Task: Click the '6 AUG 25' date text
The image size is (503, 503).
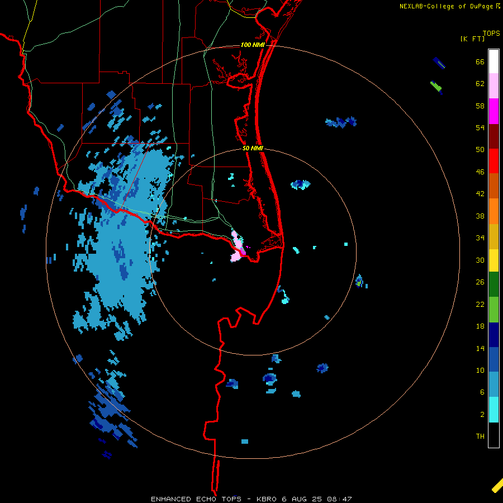Action: (302, 499)
